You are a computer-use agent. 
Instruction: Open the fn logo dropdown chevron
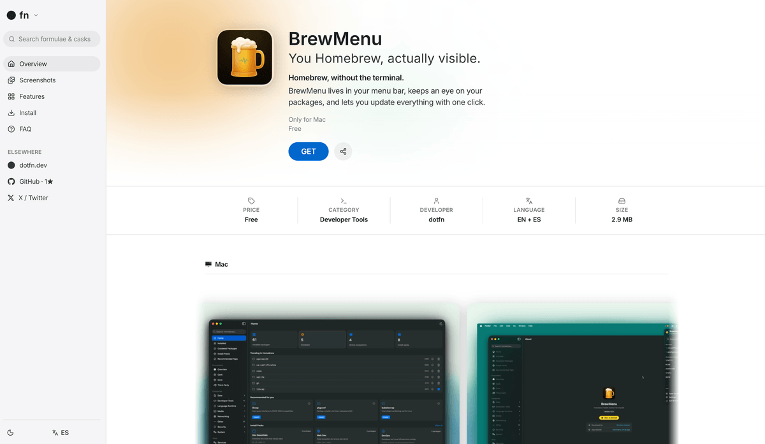point(36,15)
